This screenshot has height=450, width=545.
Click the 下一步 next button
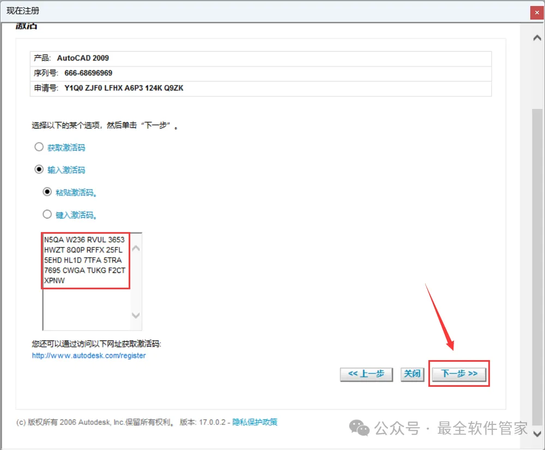point(459,374)
